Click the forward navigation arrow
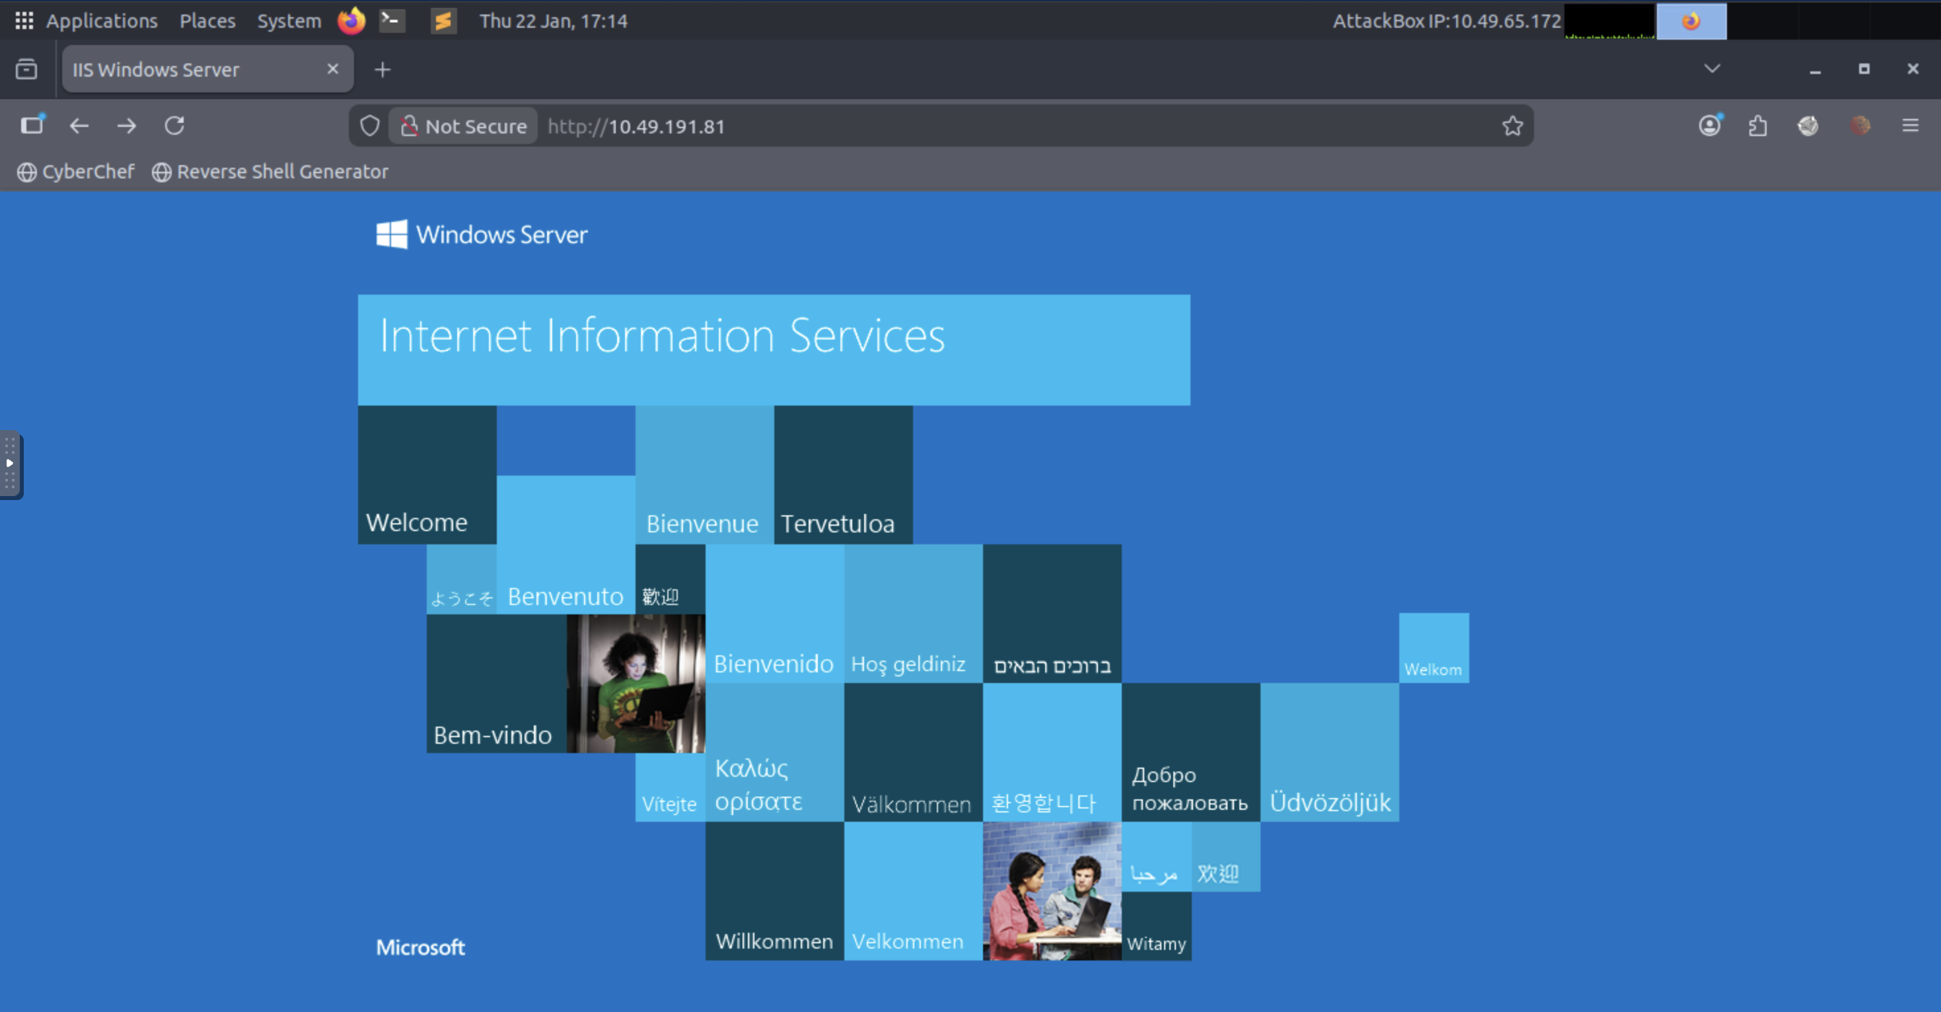 pyautogui.click(x=127, y=126)
